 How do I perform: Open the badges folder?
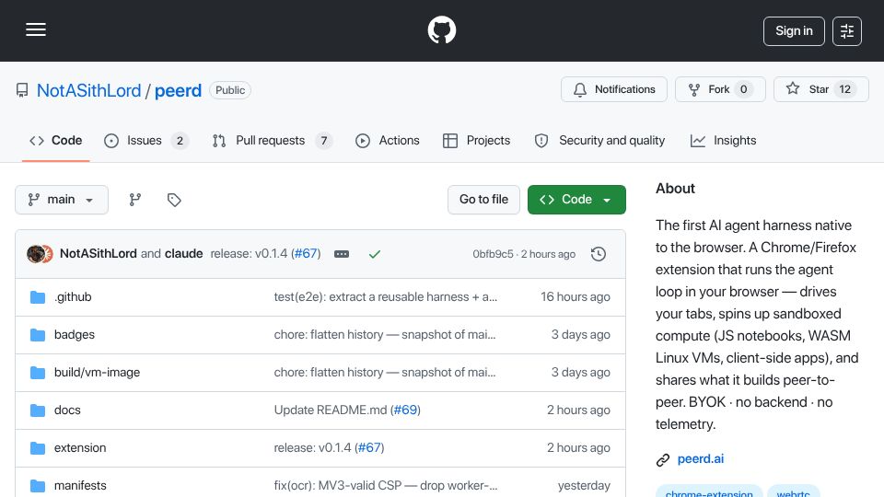(75, 335)
